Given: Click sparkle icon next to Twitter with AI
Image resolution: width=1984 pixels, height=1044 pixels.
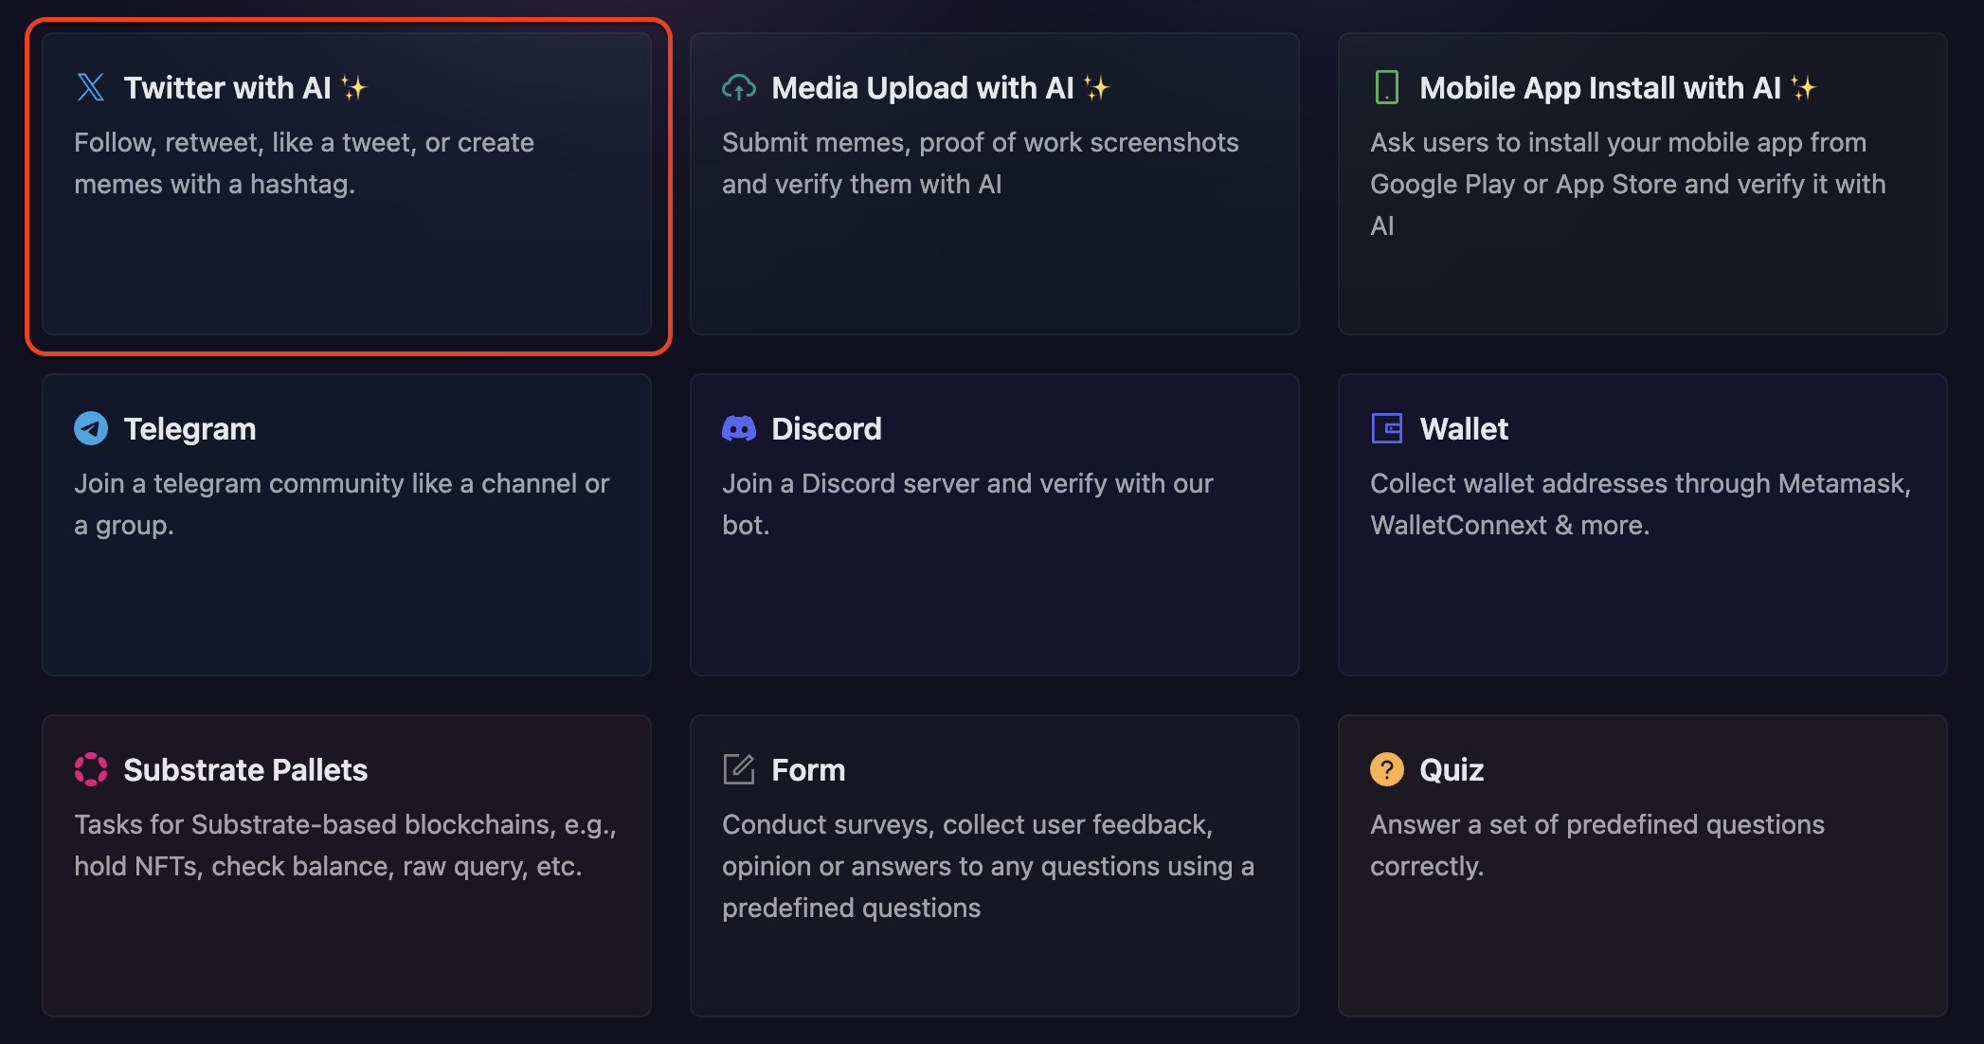Looking at the screenshot, I should point(354,88).
